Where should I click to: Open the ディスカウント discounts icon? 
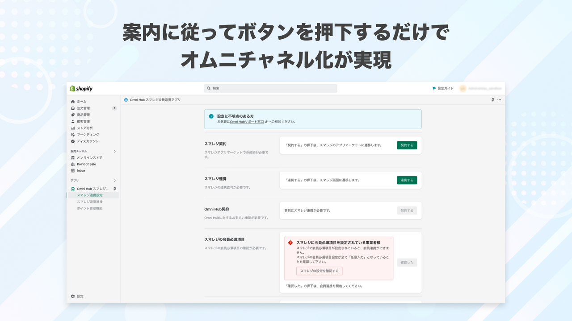pos(72,141)
